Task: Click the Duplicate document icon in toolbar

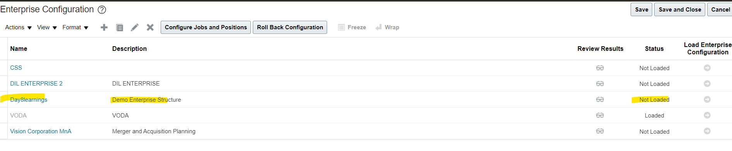Action: coord(120,27)
